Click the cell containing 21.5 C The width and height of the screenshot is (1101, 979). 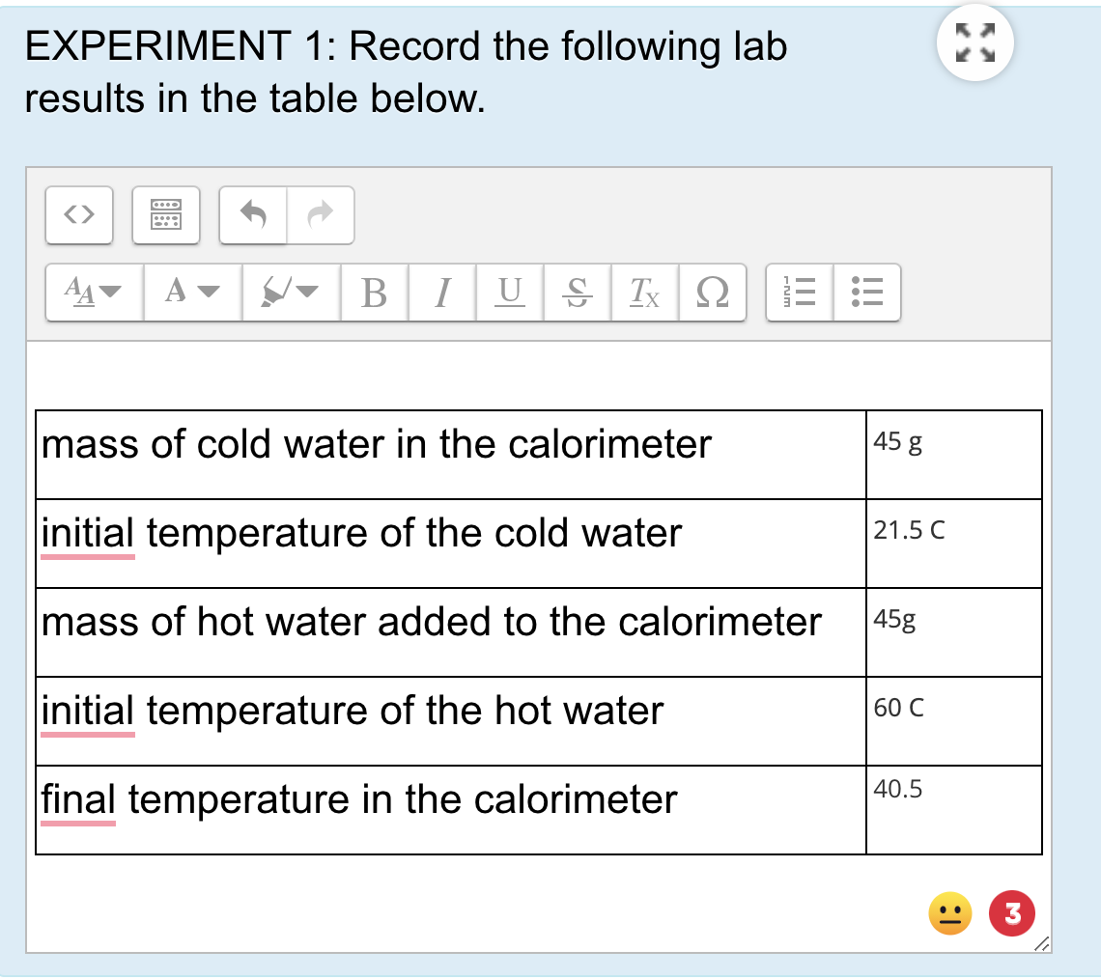[x=953, y=544]
